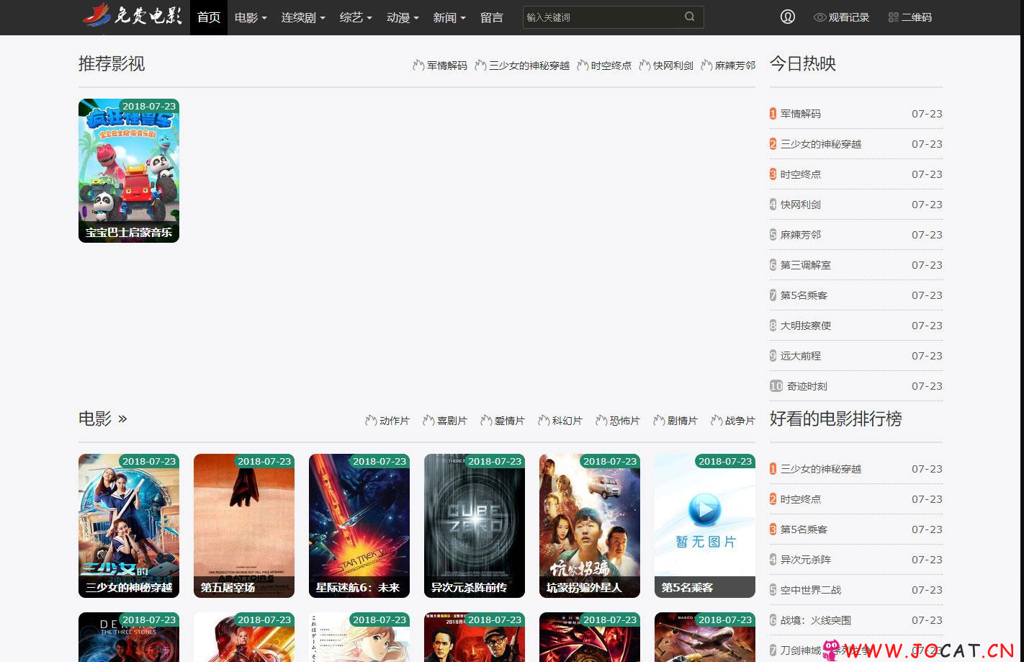
Task: Open the user account icon
Action: [x=788, y=17]
